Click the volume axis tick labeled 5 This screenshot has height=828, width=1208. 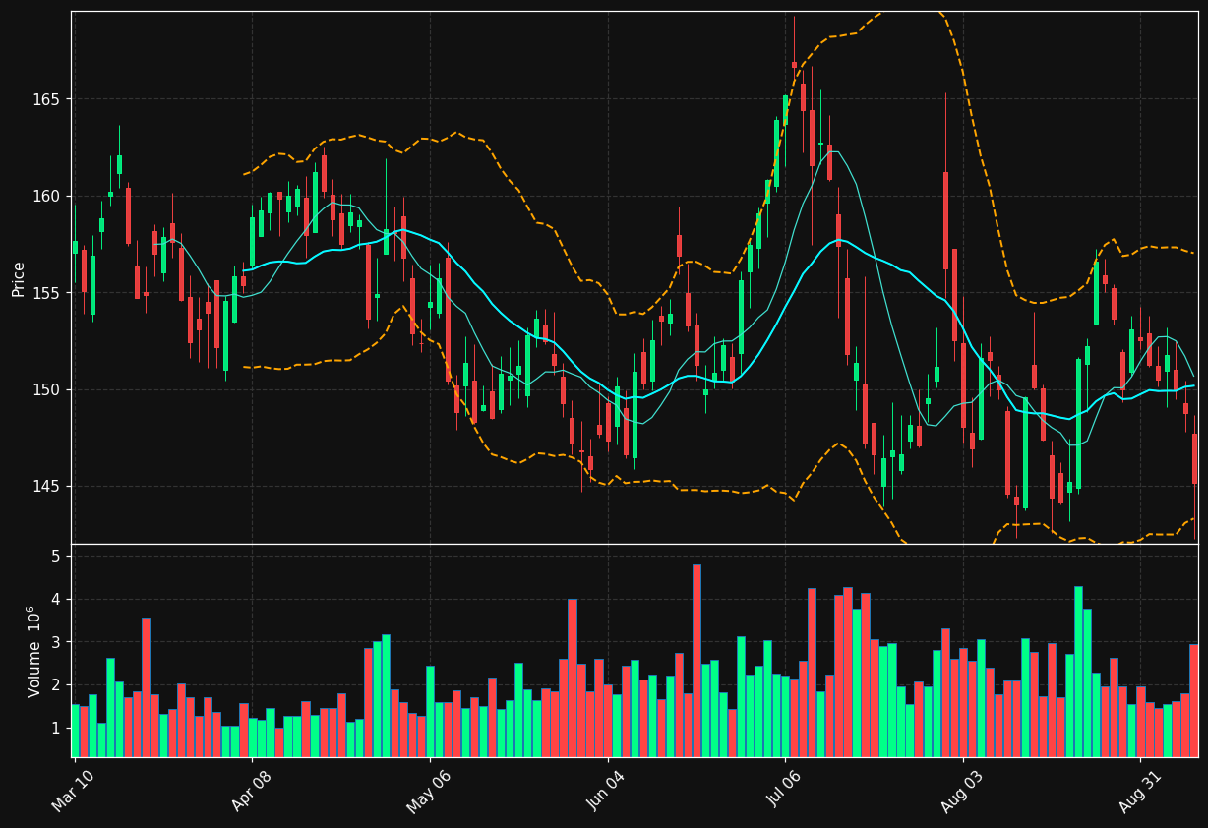click(56, 556)
